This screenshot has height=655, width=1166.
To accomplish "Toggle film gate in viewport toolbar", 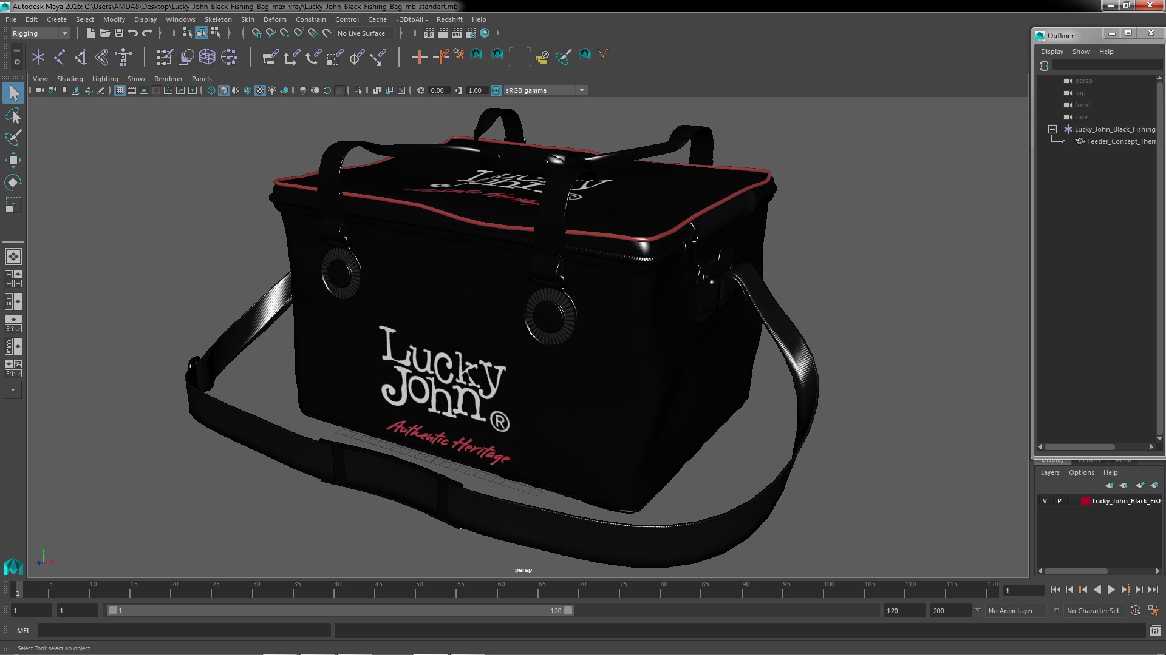I will point(132,90).
